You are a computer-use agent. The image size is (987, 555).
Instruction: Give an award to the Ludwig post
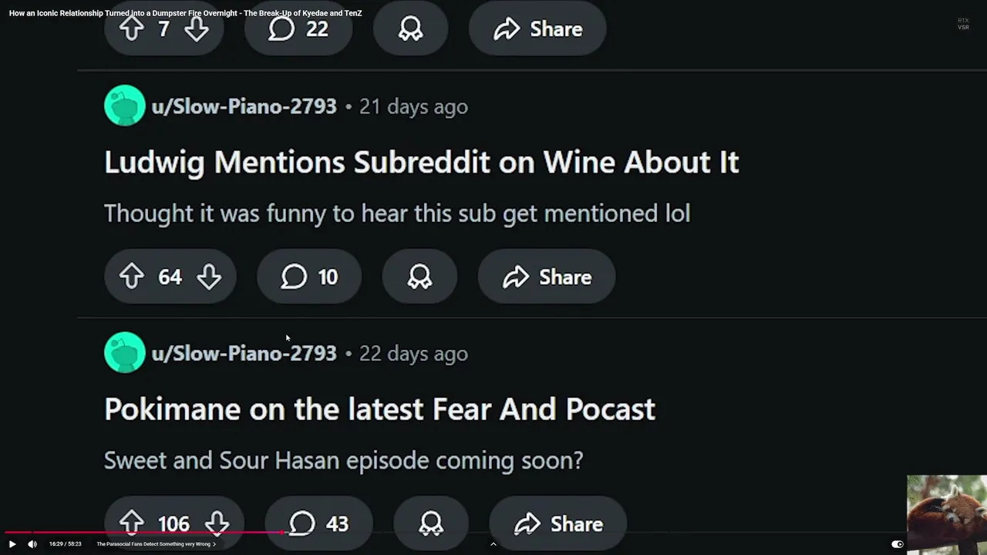pyautogui.click(x=419, y=277)
